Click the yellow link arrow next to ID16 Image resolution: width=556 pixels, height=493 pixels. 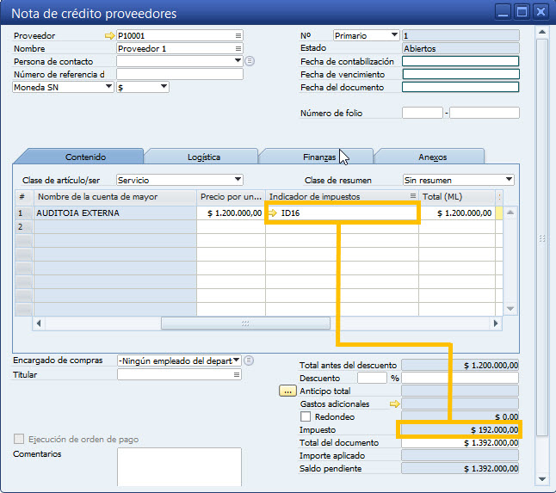[x=273, y=213]
